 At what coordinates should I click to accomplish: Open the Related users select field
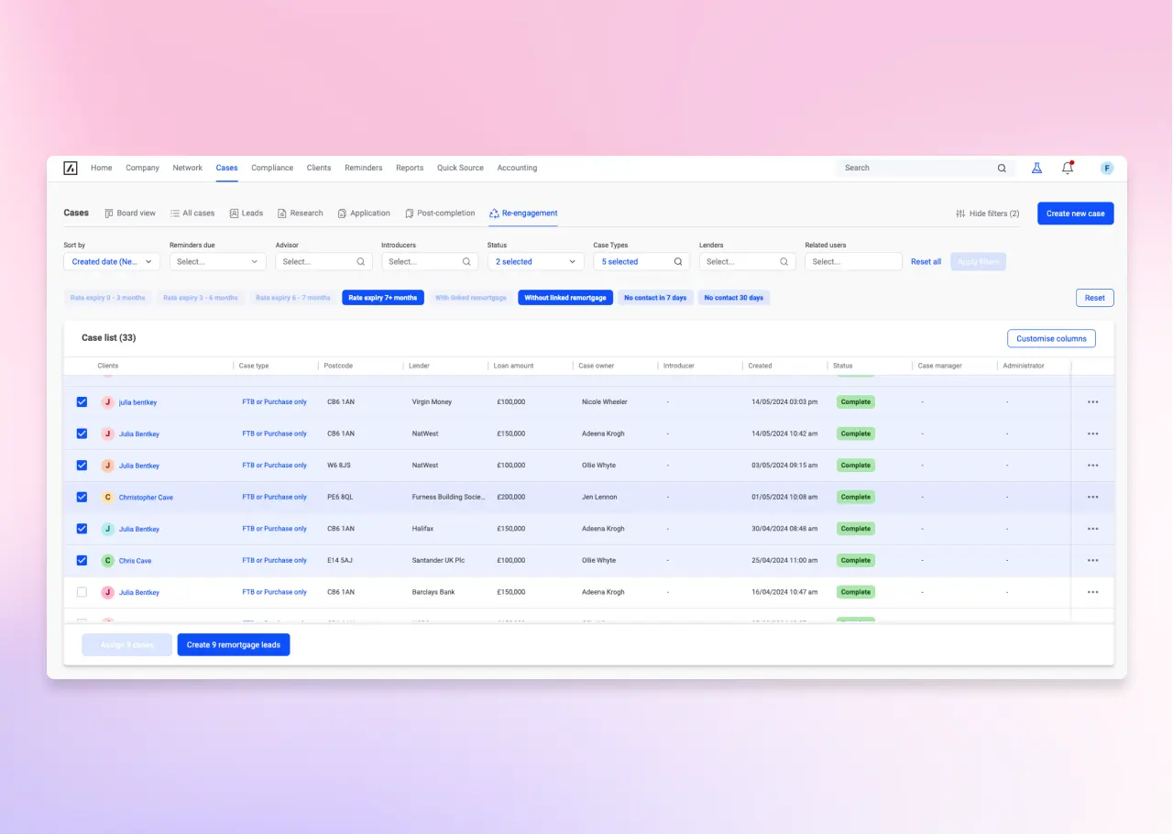tap(853, 261)
